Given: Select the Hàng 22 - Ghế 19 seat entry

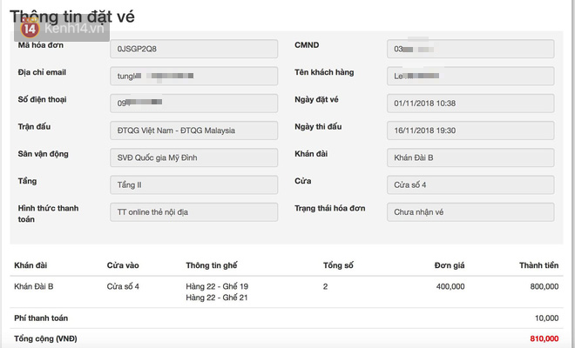Looking at the screenshot, I should click(x=217, y=286).
